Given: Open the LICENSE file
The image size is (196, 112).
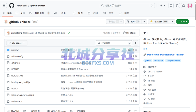Looking at the screenshot, I should point(15,69).
